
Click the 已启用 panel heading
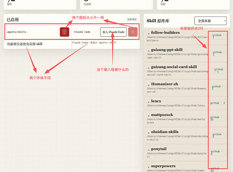[13, 20]
